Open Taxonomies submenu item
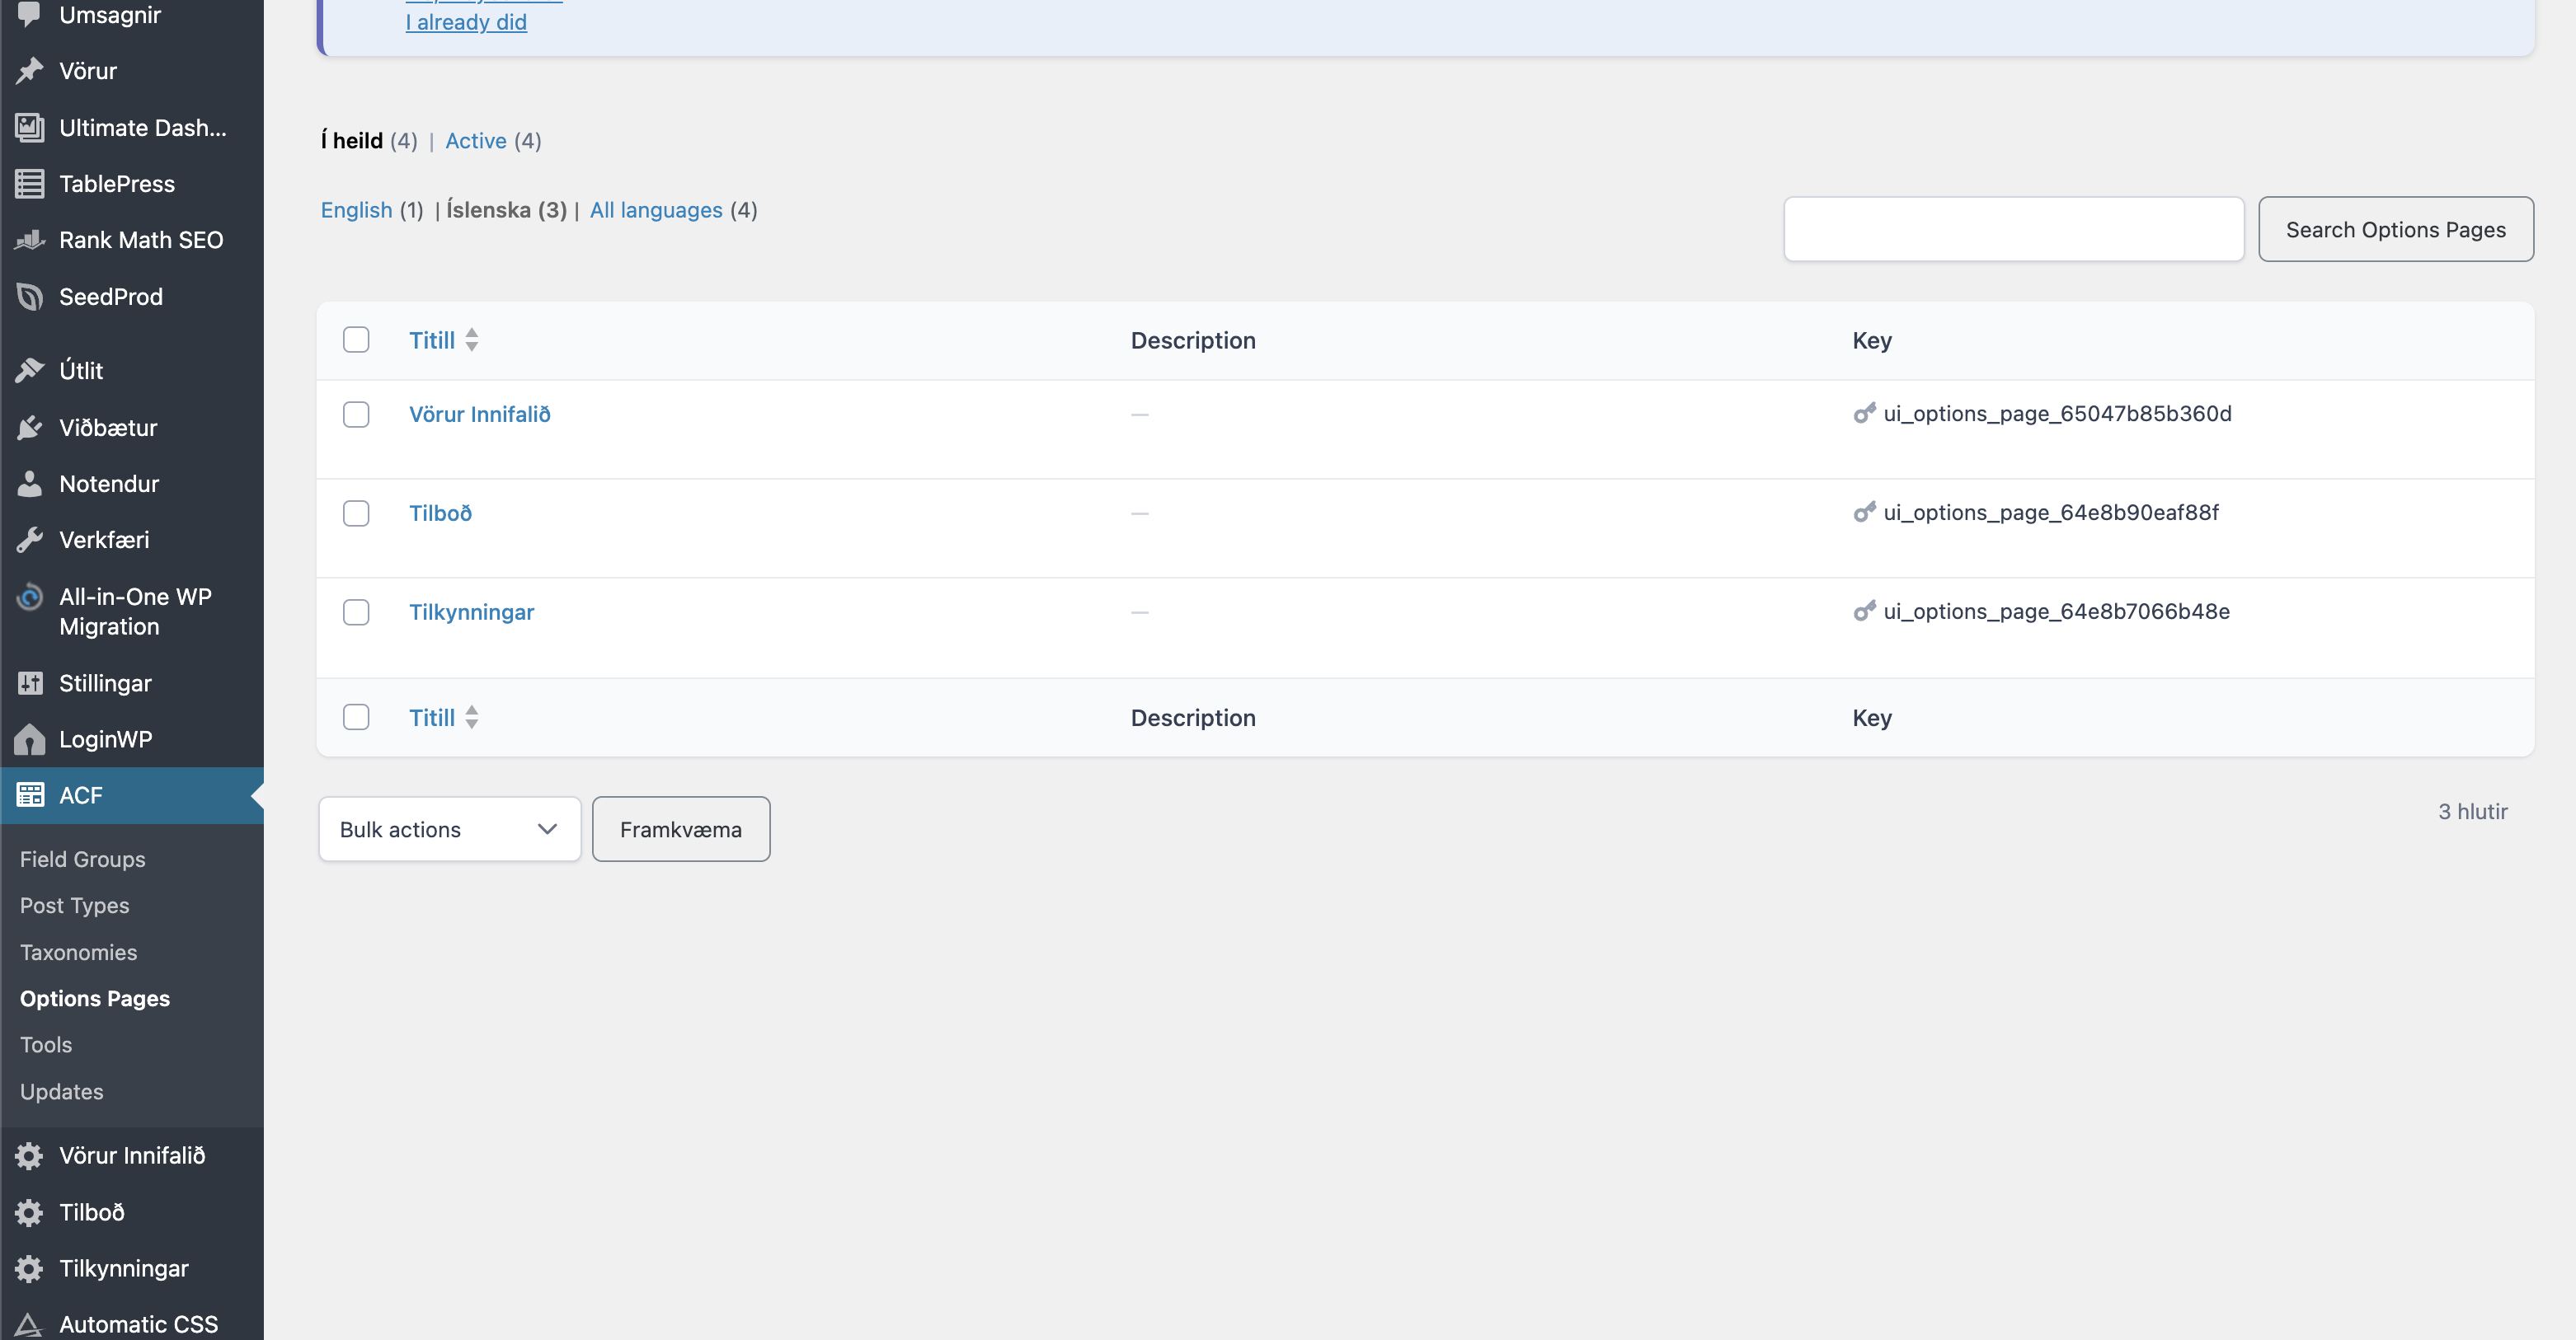 [x=79, y=953]
